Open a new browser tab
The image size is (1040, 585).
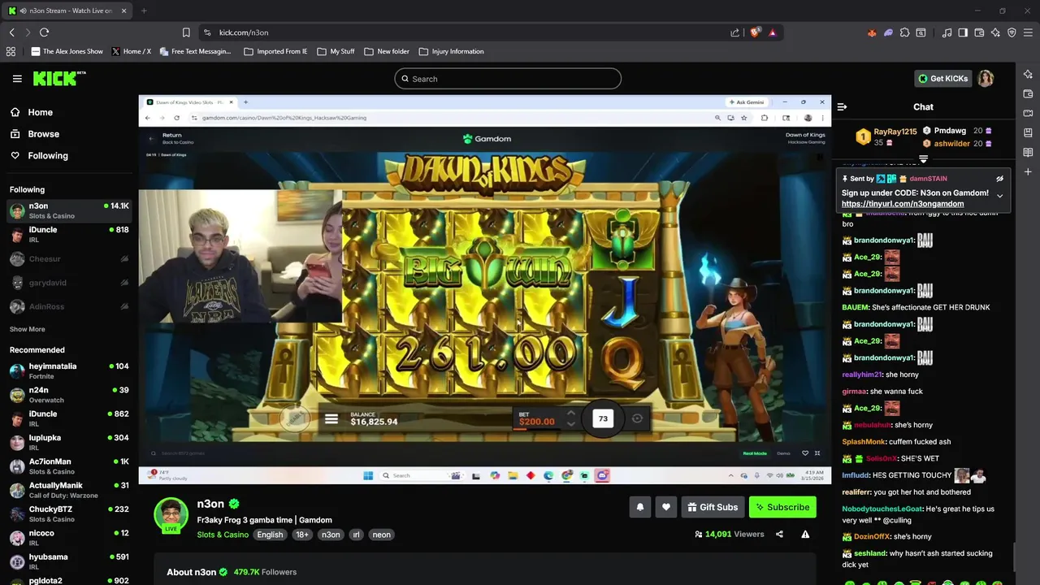pos(144,11)
